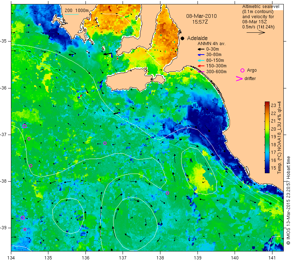The height and width of the screenshot is (262, 291).
Task: Click the magenta Argo circle in the legend
Action: [x=242, y=70]
